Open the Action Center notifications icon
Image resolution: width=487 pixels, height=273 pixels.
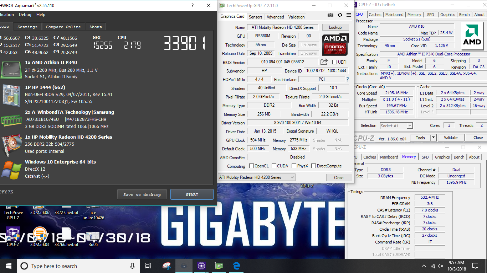pos(475,266)
